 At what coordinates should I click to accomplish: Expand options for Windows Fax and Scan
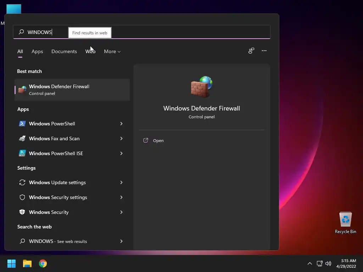coord(121,138)
